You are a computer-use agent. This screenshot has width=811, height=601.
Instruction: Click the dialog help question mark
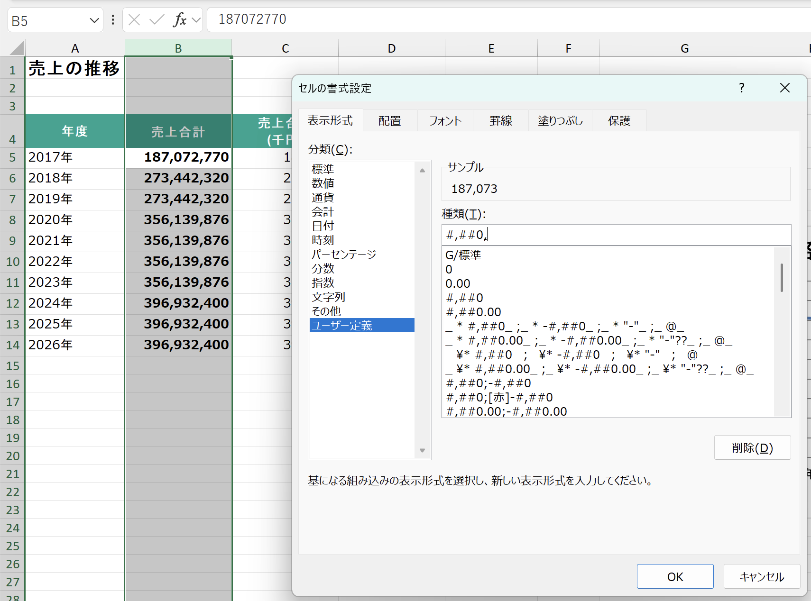coord(742,88)
